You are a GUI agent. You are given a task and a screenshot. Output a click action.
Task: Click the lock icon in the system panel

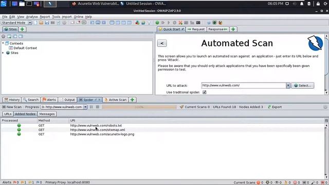pos(318,4)
